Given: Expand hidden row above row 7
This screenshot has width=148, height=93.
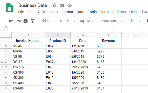Looking at the screenshot, I should click(x=2, y=66).
